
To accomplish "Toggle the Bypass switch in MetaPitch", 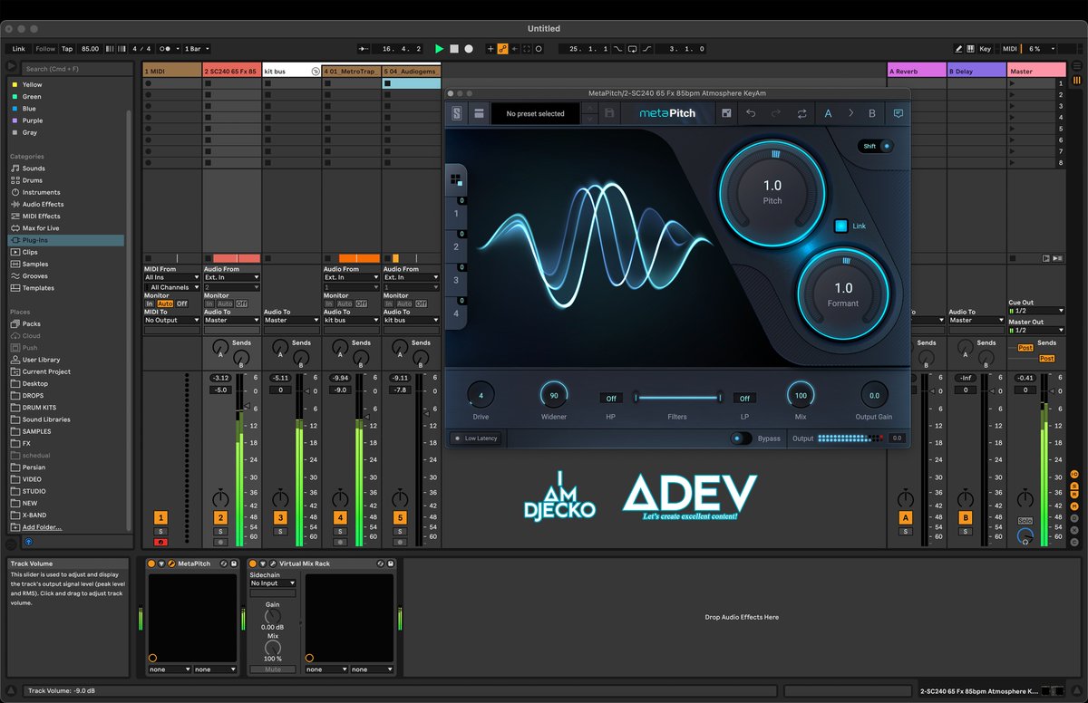I will 742,438.
